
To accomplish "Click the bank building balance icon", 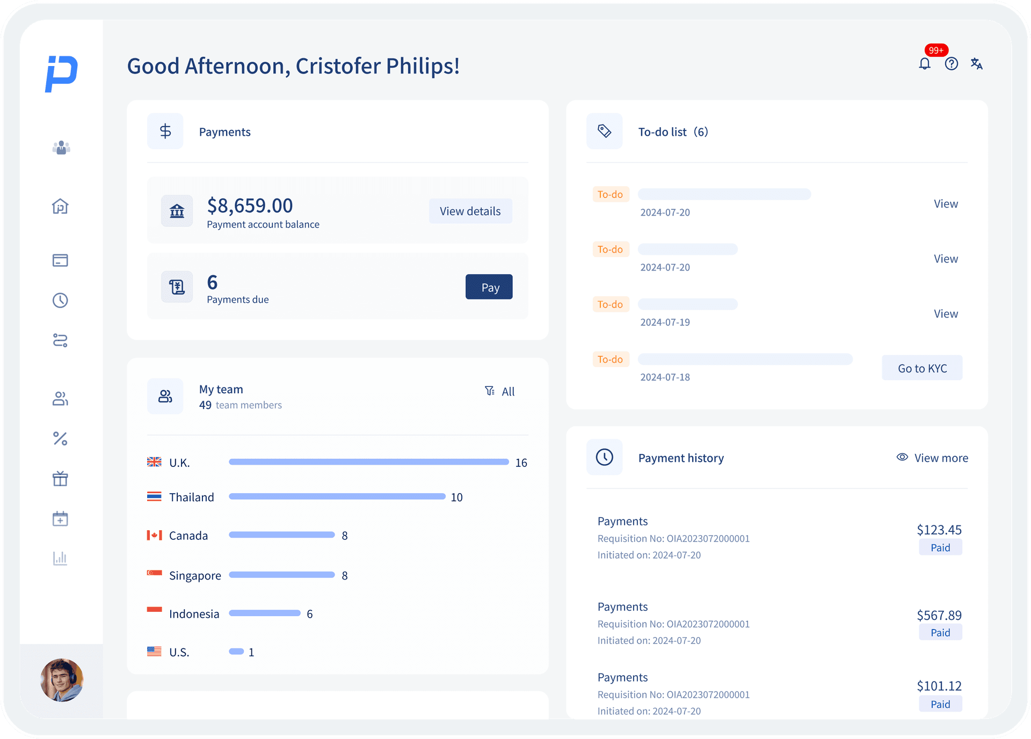I will [x=177, y=211].
